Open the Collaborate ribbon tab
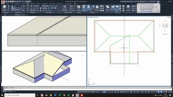Viewport: 173px width, 97px height. click(x=45, y=4)
